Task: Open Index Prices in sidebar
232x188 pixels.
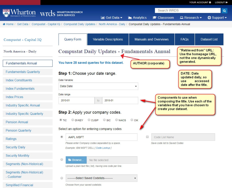Action: coord(28,97)
